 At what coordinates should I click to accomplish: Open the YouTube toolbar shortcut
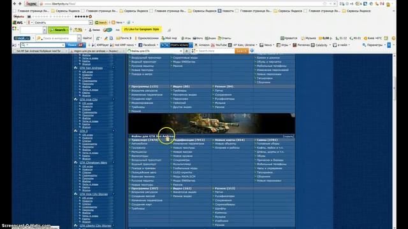tap(219, 45)
